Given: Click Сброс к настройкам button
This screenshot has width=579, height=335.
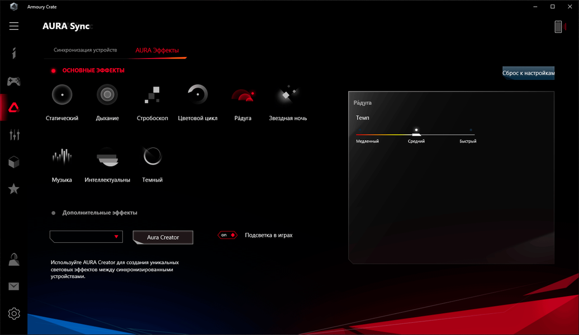Looking at the screenshot, I should pos(528,73).
